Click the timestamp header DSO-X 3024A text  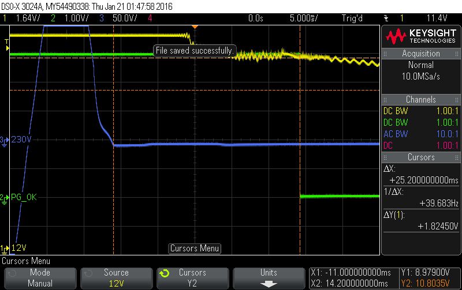coord(22,6)
